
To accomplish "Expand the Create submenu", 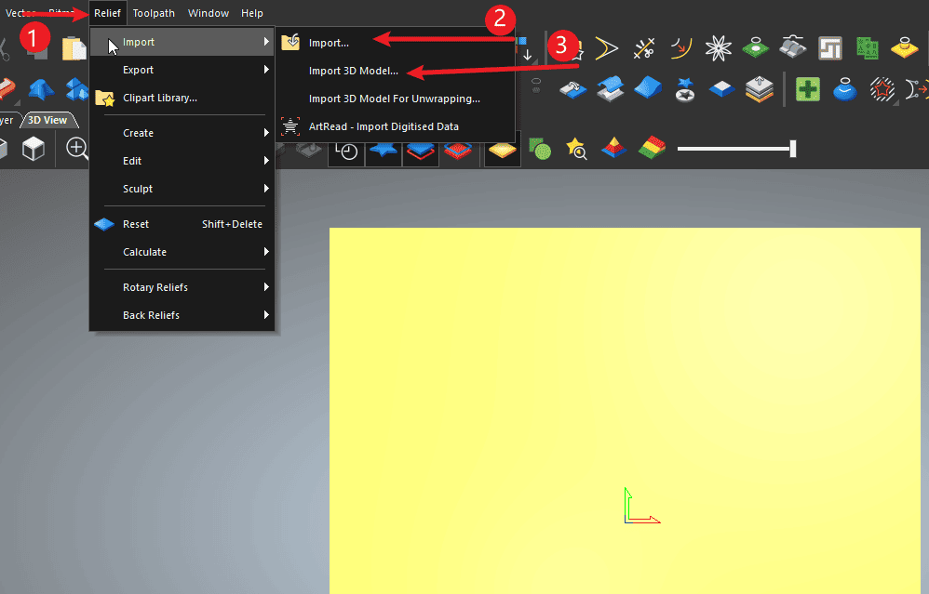I will (x=138, y=133).
